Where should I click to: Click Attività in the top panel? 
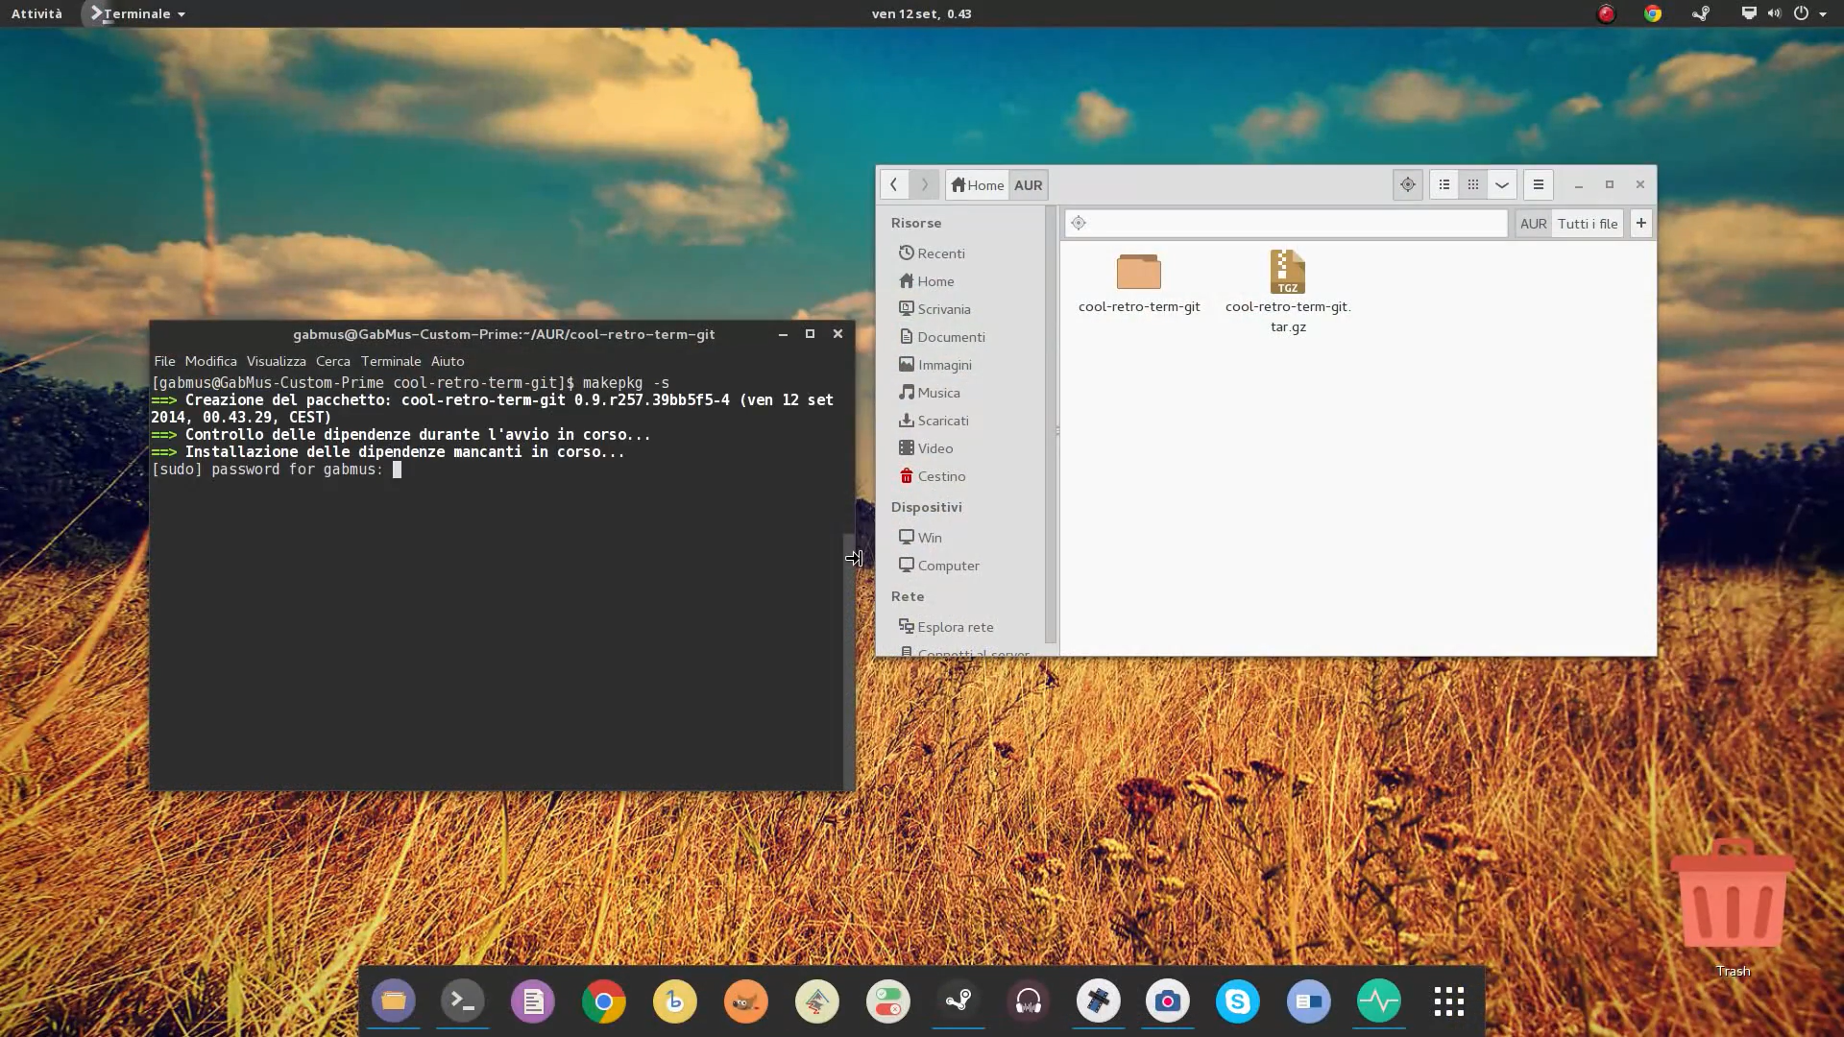click(36, 13)
